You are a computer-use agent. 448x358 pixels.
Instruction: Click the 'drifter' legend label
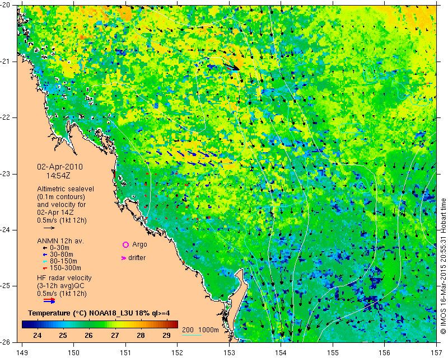tap(137, 258)
